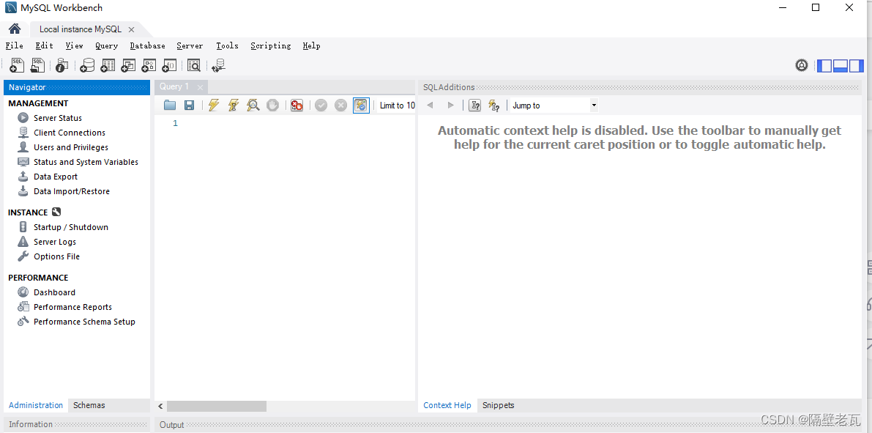Image resolution: width=872 pixels, height=433 pixels.
Task: Open the object inspector info icon
Action: [x=62, y=66]
